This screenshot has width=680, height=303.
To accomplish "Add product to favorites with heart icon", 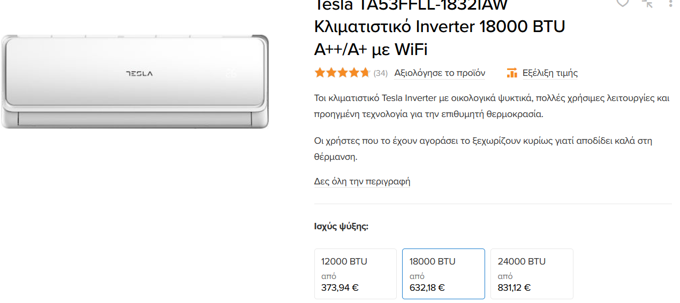I will pyautogui.click(x=622, y=3).
